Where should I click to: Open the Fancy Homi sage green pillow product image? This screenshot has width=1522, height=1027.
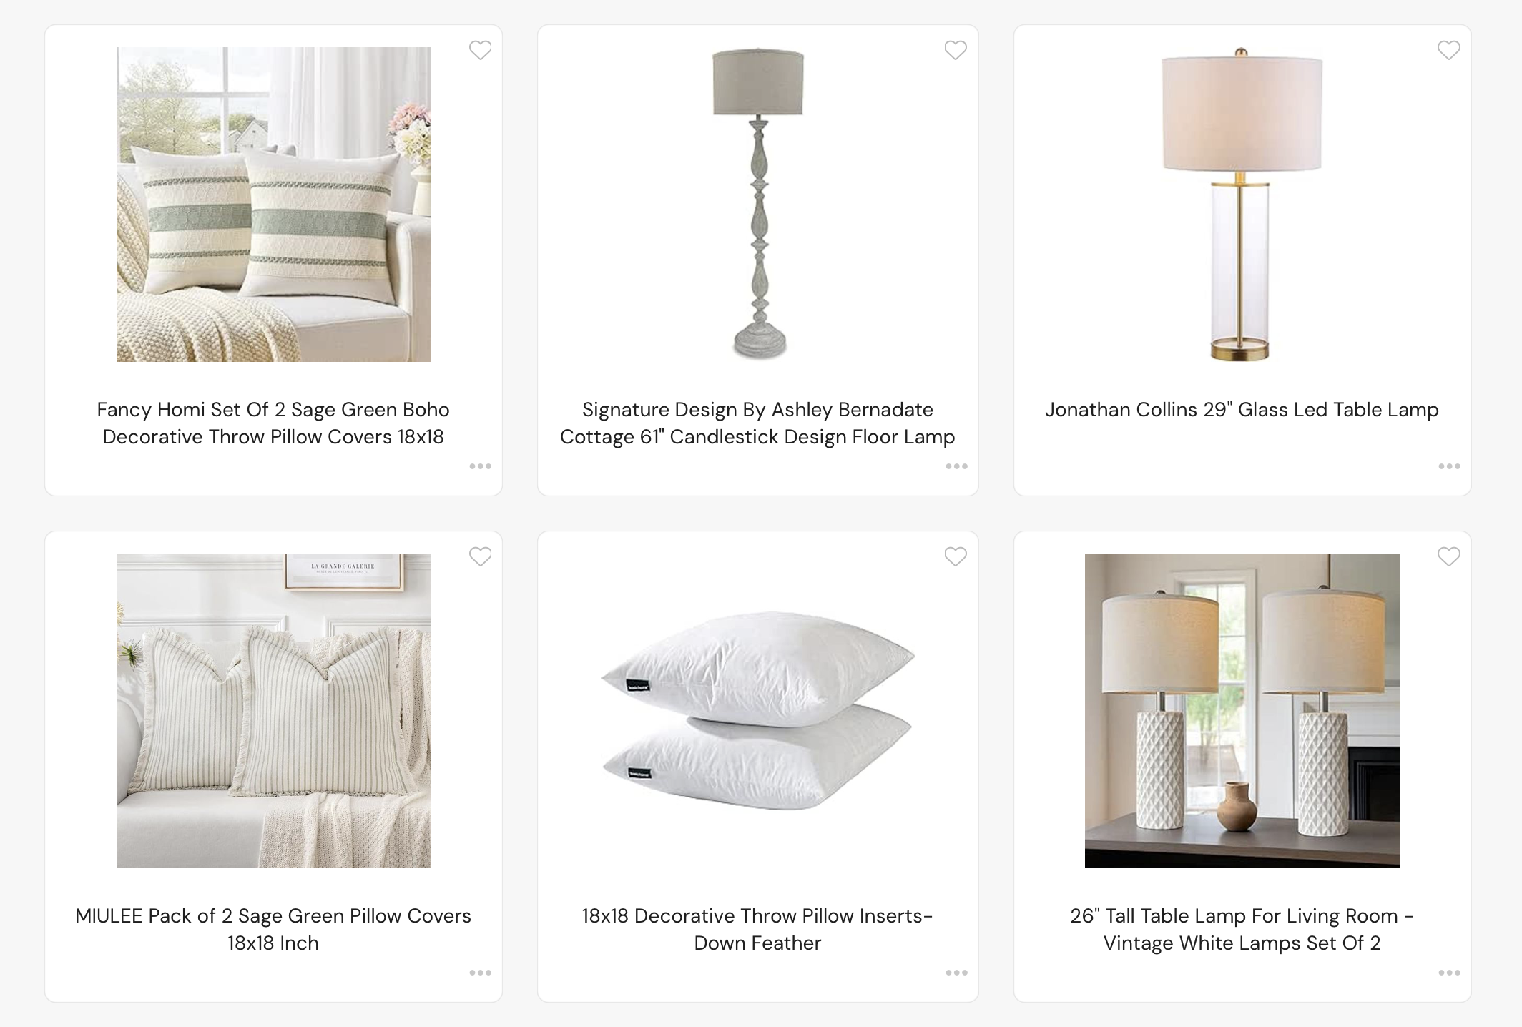(274, 205)
